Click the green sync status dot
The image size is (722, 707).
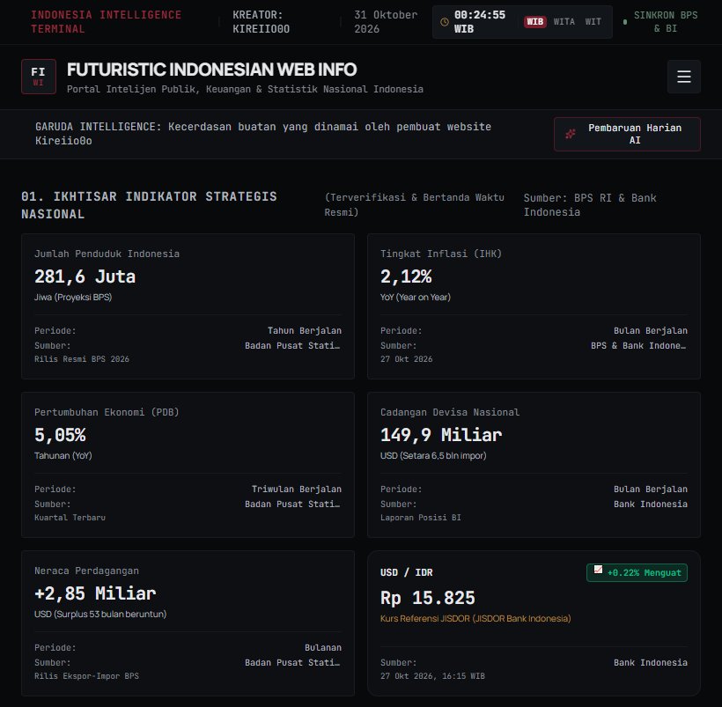[625, 22]
